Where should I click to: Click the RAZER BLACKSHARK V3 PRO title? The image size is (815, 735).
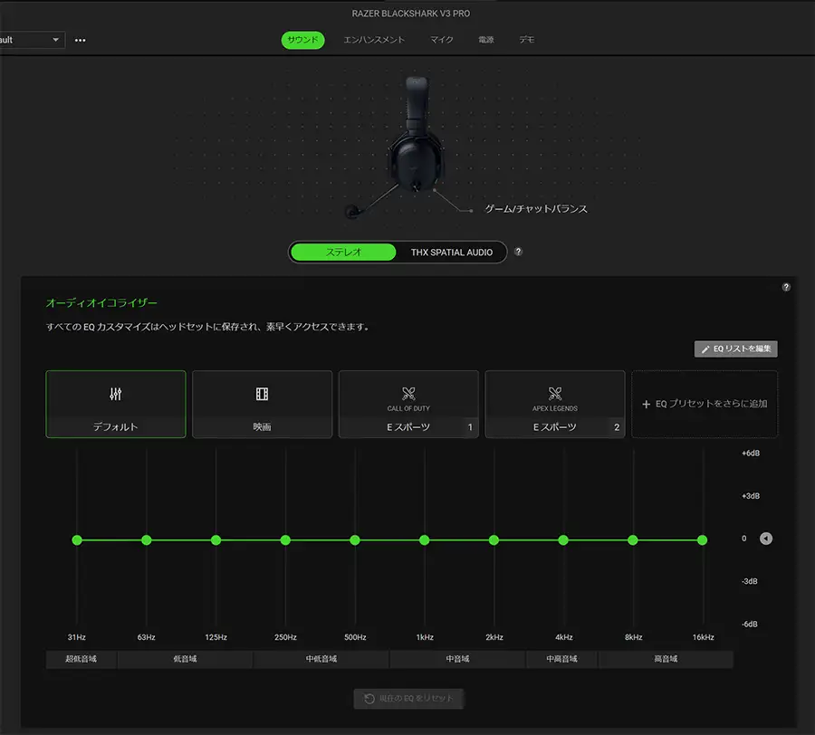(410, 14)
